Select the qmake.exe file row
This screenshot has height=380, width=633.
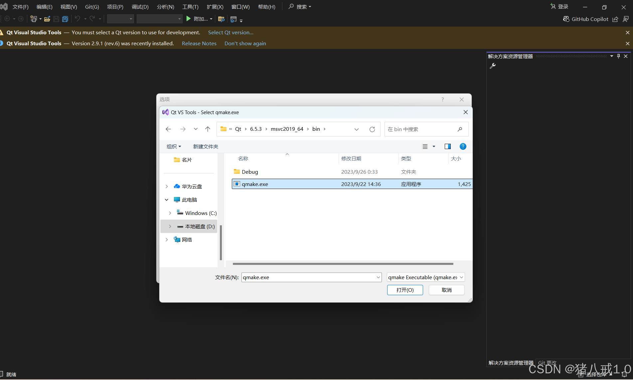point(352,184)
